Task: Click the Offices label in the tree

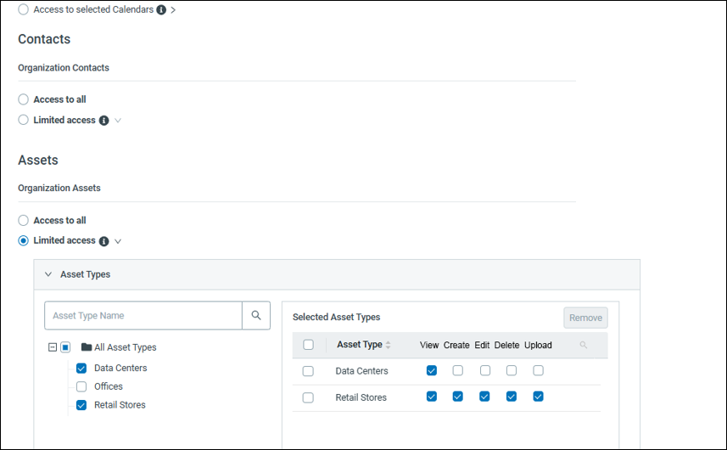Action: tap(109, 386)
